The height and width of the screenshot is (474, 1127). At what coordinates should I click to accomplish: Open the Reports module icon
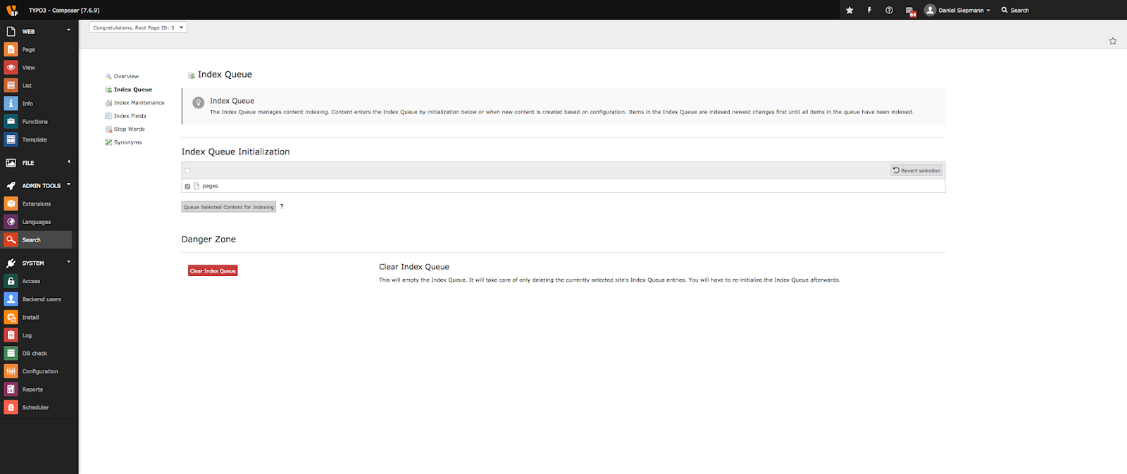click(x=11, y=389)
